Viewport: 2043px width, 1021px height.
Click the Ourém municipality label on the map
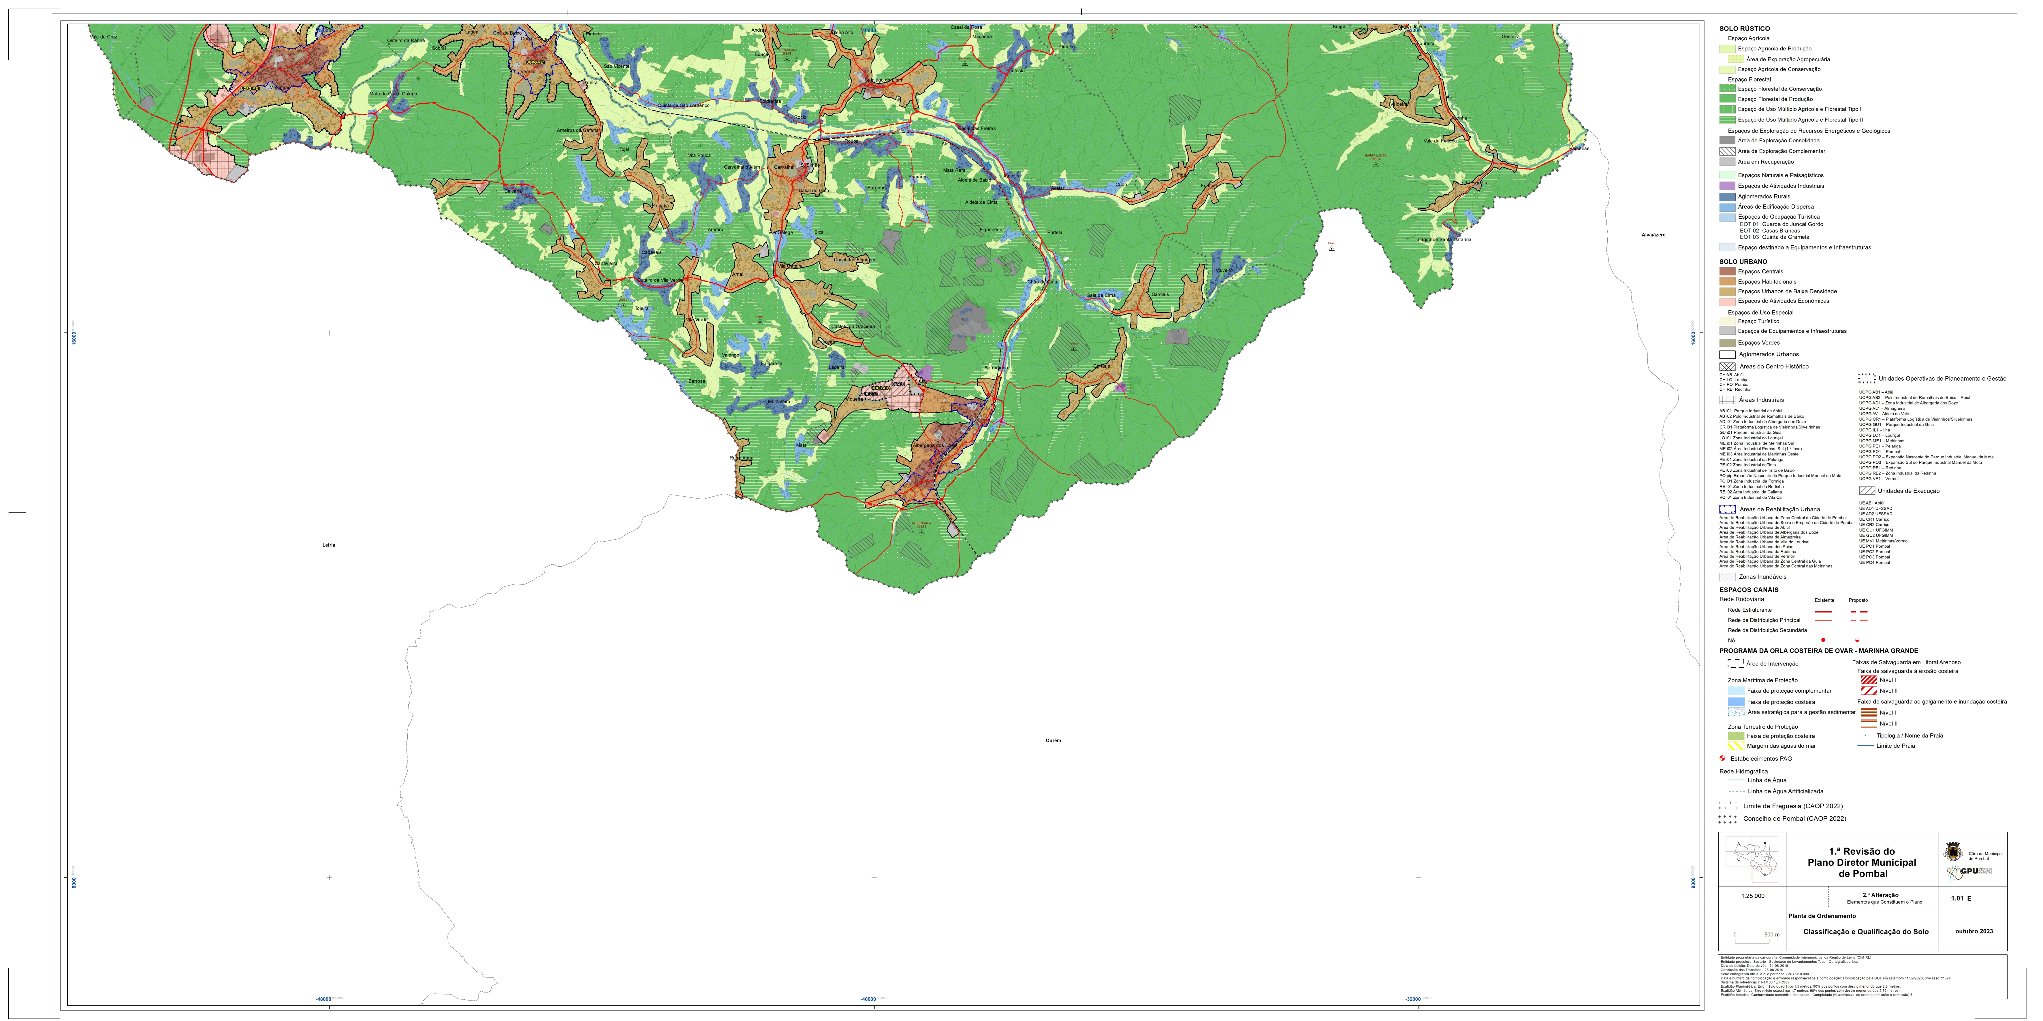click(1053, 740)
